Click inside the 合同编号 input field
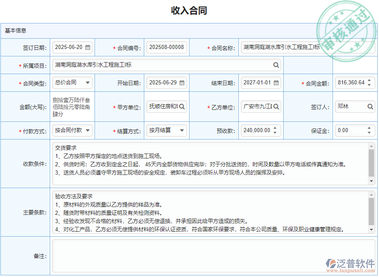This screenshot has width=379, height=277. (166, 47)
